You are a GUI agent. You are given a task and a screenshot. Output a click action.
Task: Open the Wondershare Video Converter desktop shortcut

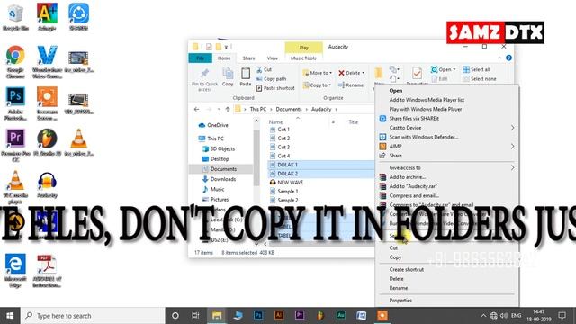(x=47, y=62)
